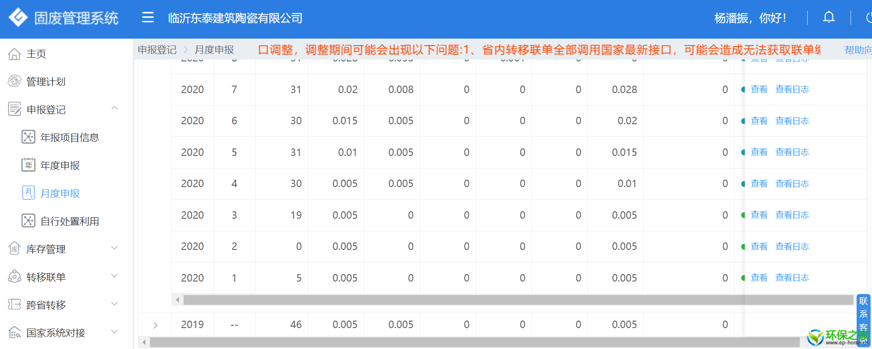This screenshot has height=349, width=872.
Task: Click 查看日志 for 2020 month 1
Action: 792,278
